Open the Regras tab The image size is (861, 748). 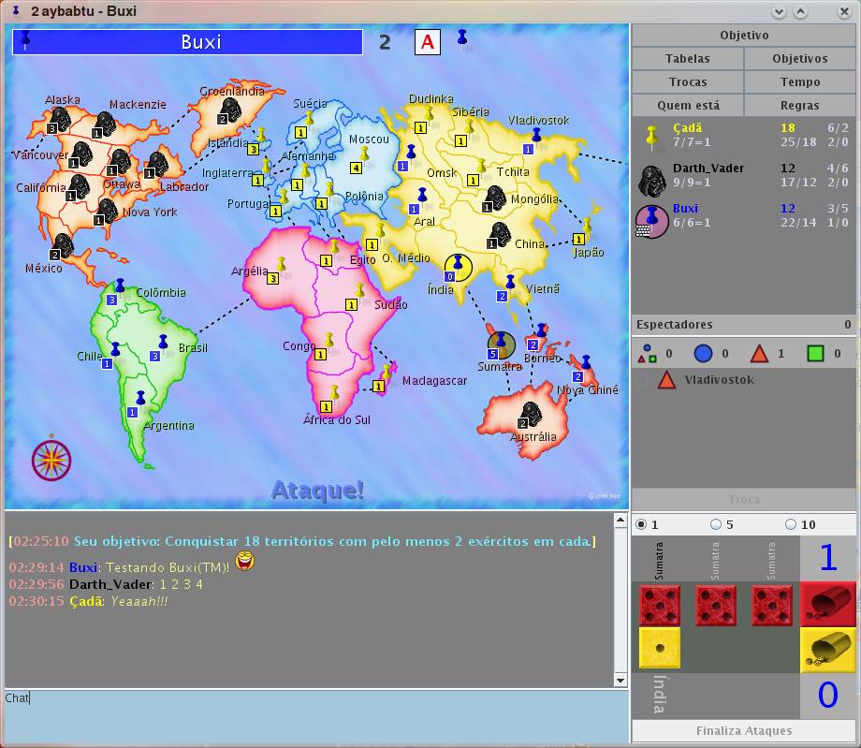point(799,106)
